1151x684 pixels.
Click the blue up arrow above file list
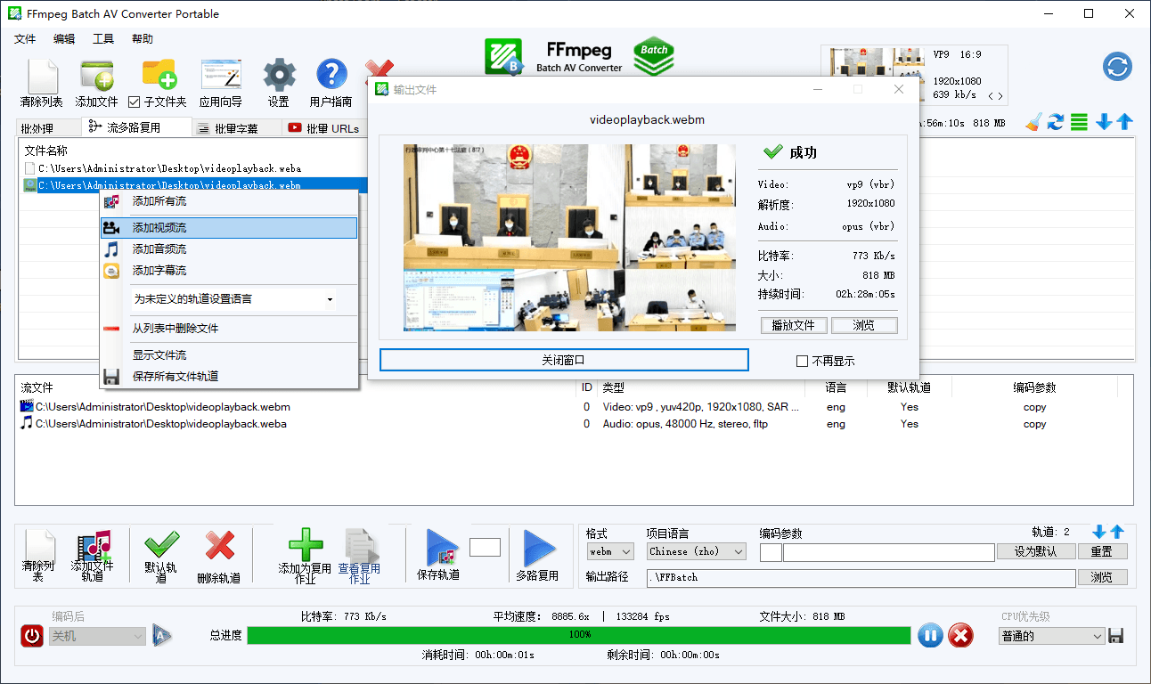pyautogui.click(x=1124, y=122)
